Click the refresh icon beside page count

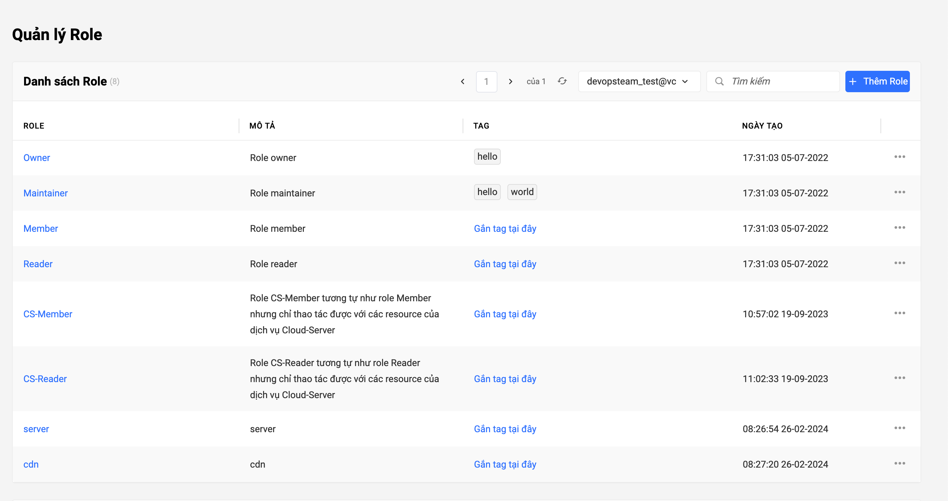click(x=562, y=81)
